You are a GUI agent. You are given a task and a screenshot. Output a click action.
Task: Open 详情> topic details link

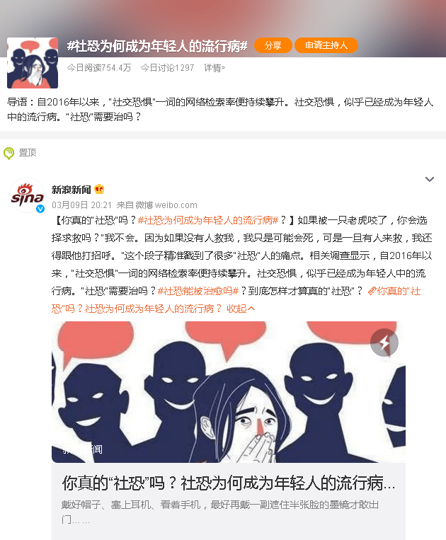215,68
